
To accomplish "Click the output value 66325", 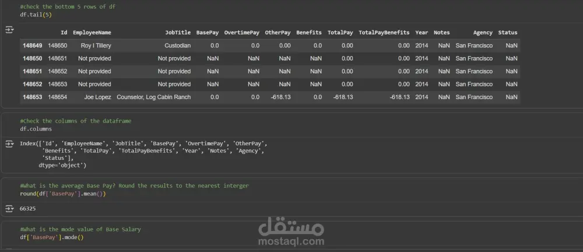I will [x=27, y=209].
